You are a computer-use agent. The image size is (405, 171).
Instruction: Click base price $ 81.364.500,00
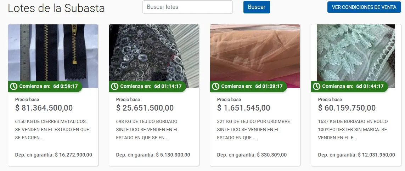(x=44, y=108)
